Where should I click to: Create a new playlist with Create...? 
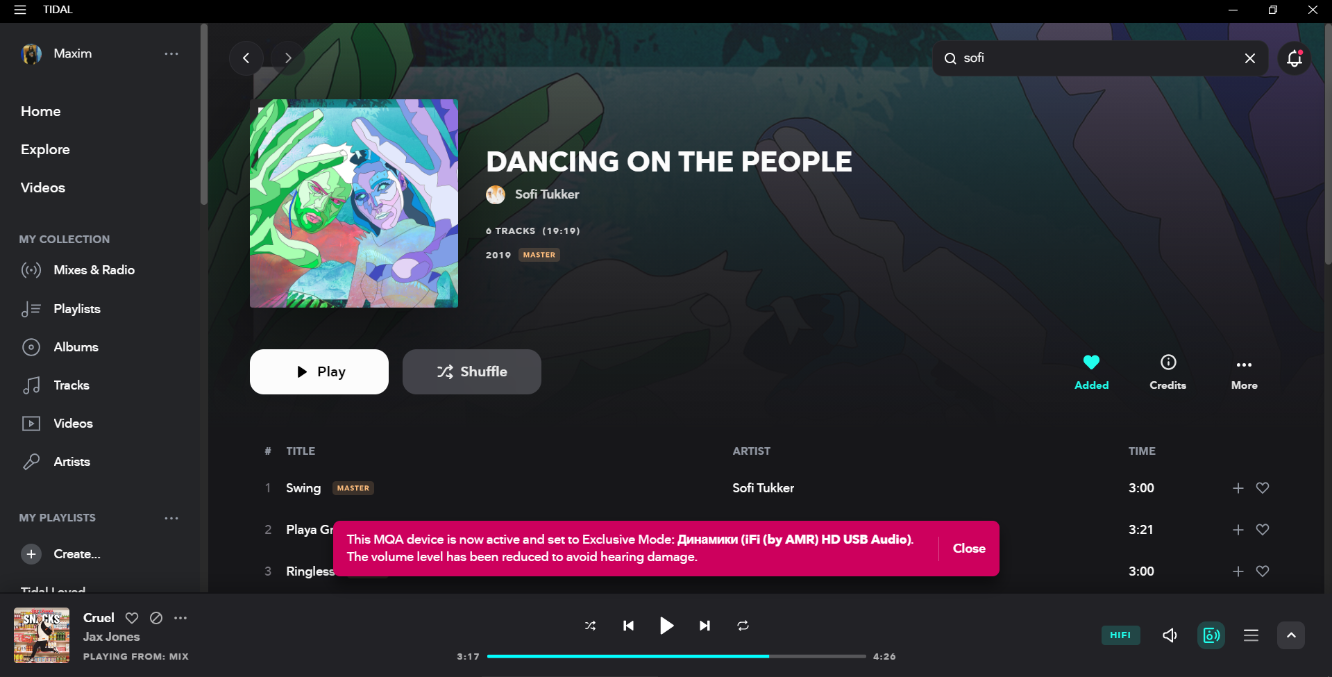tap(61, 554)
